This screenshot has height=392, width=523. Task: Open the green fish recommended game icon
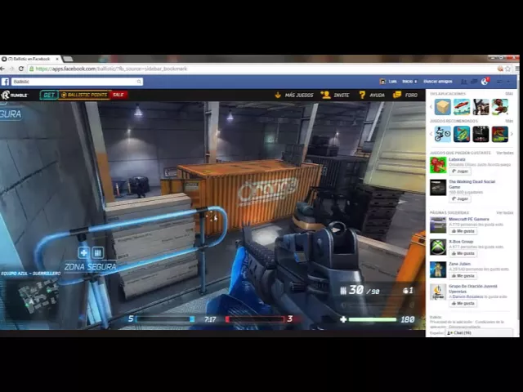[462, 134]
